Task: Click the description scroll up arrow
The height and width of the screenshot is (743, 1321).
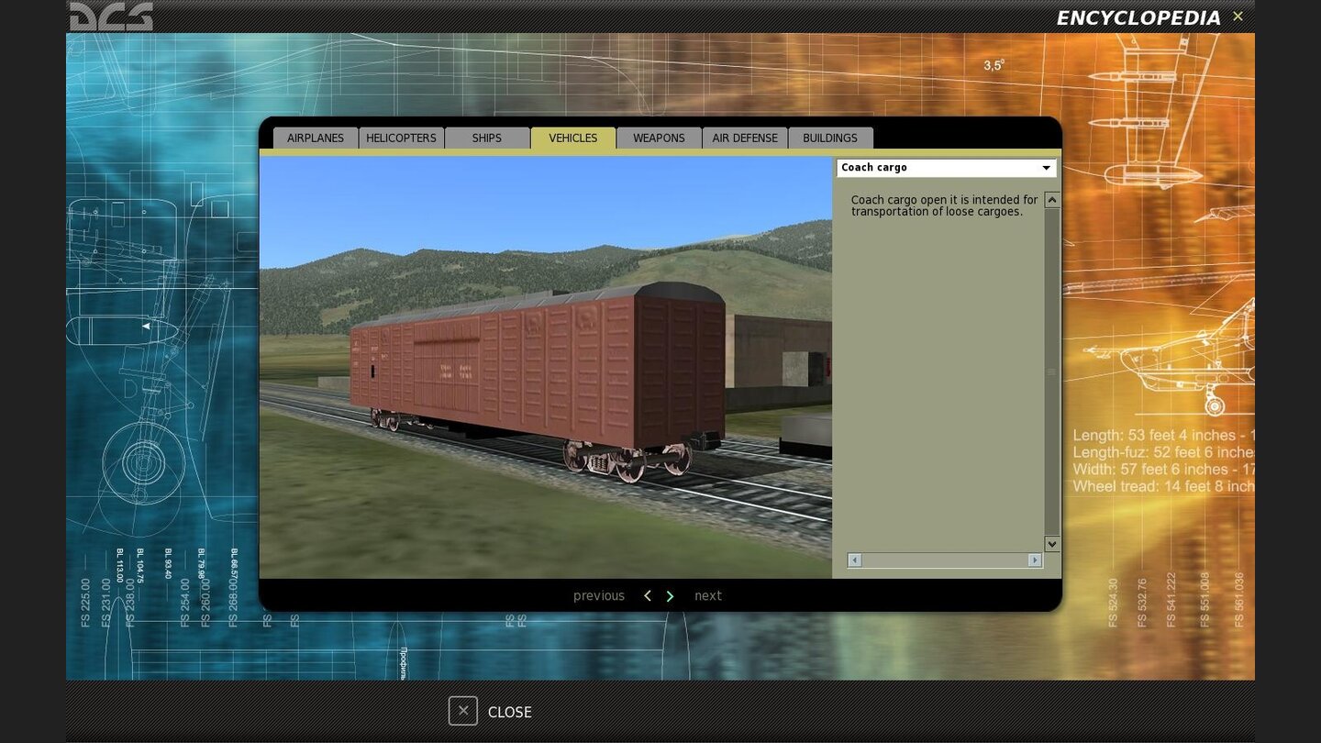Action: pos(1052,200)
